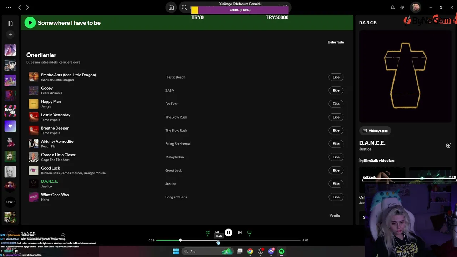Open Melophobia album link
457x257 pixels.
[174, 157]
